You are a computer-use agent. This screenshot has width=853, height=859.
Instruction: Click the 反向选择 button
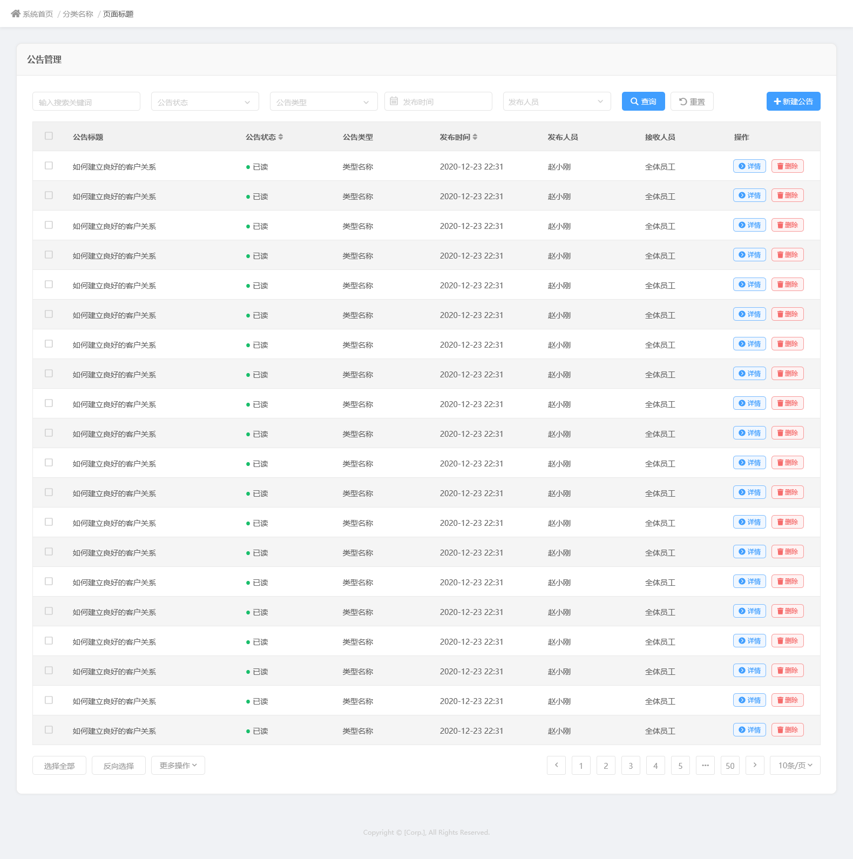pyautogui.click(x=119, y=766)
